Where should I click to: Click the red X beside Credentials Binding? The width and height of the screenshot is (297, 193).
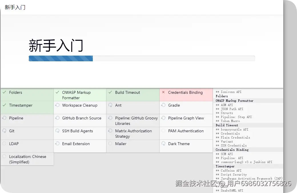(x=163, y=92)
